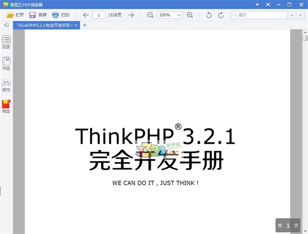Screen dimensions: 308x234
Task: Add a new tab with the plus icon
Action: (85, 25)
